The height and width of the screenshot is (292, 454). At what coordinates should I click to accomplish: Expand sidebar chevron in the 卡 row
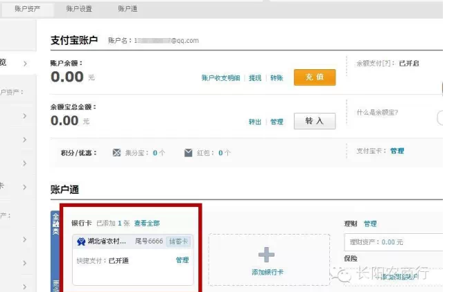(x=25, y=187)
